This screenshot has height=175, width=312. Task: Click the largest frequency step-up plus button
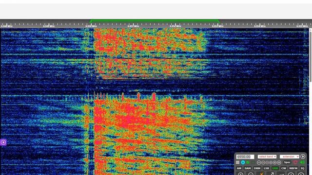279,162
